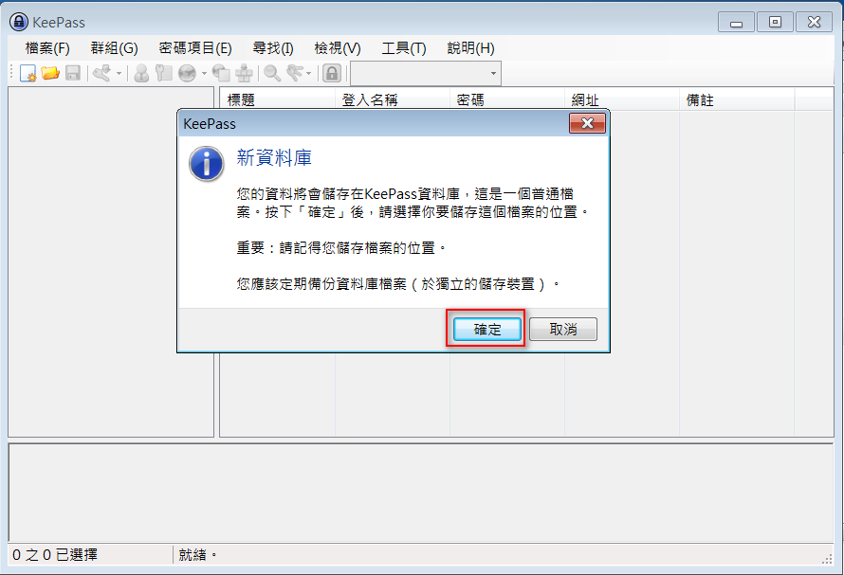This screenshot has height=575, width=844.
Task: Open a database with the folder icon
Action: pos(50,73)
